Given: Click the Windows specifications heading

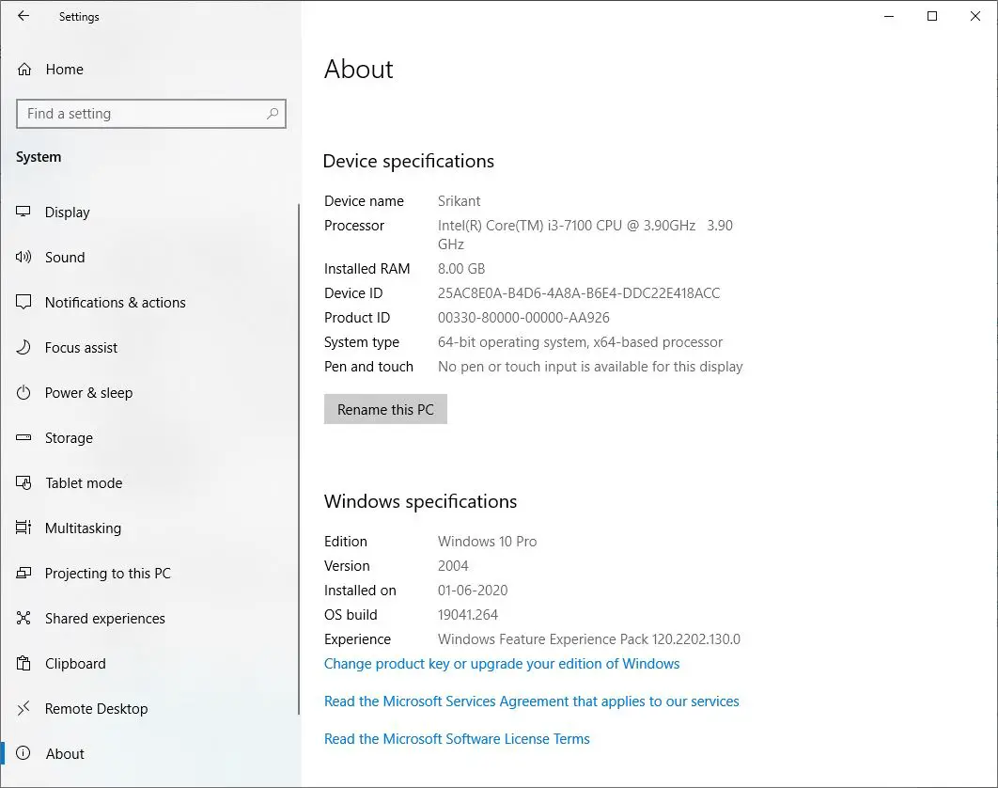Looking at the screenshot, I should point(420,501).
